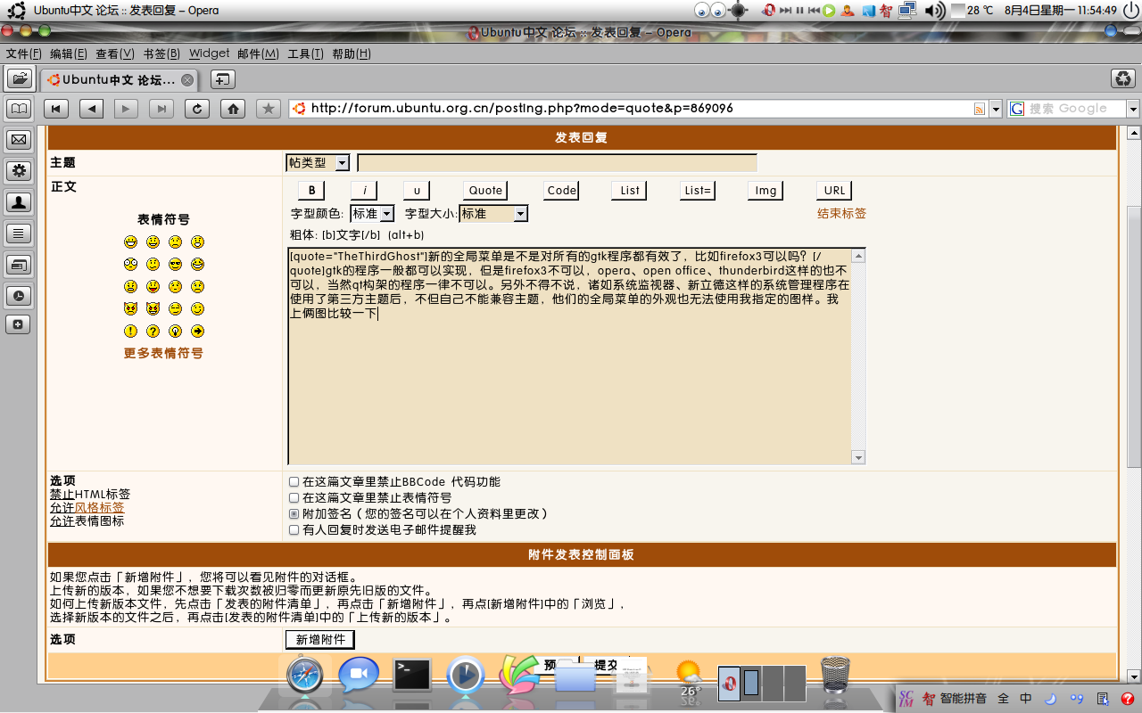Go to the home page
Viewport: 1142px width, 713px height.
(233, 109)
